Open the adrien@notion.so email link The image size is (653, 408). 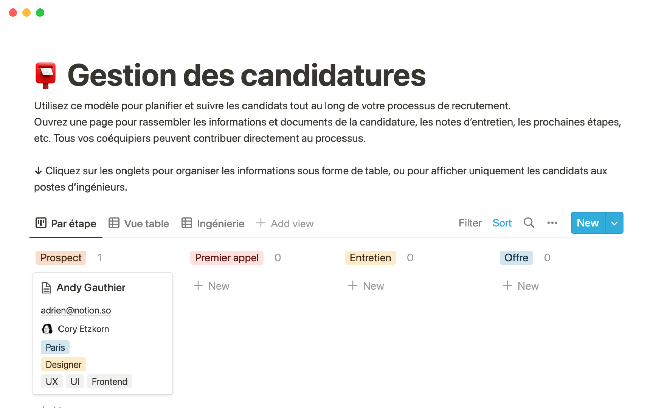click(76, 310)
